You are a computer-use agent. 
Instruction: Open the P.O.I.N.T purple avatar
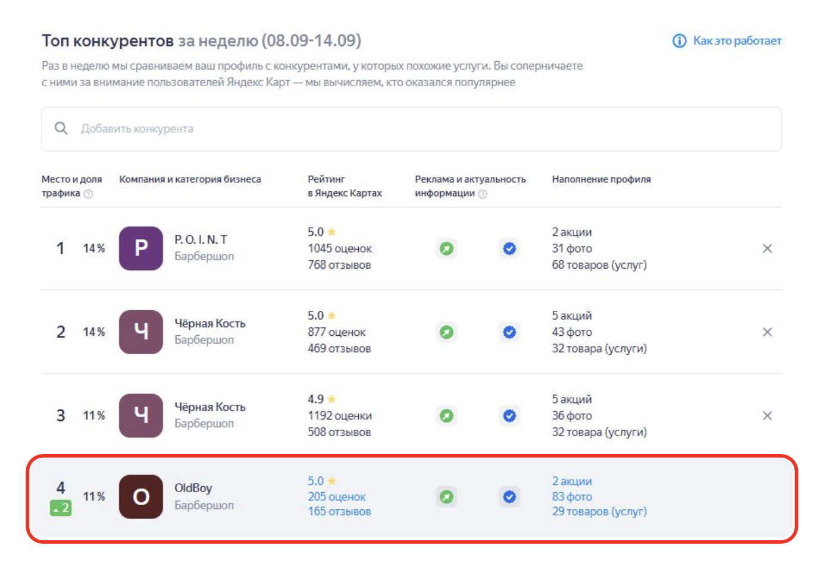141,248
